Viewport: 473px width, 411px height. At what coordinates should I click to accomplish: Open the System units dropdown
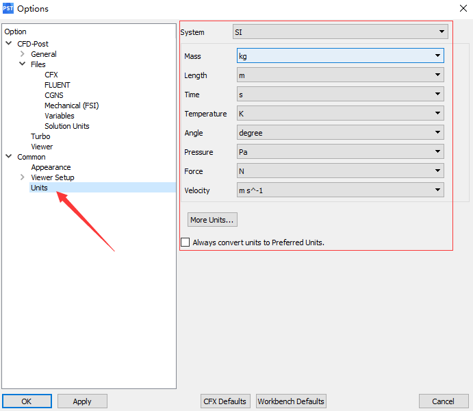coord(340,32)
